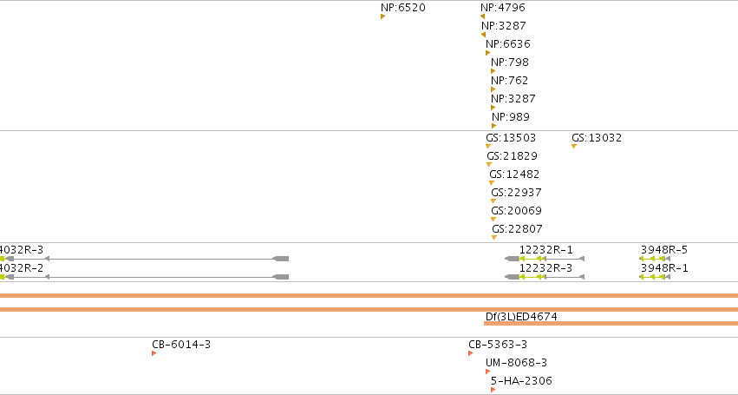Image resolution: width=738 pixels, height=395 pixels.
Task: Click the 12232R-1 gene model glyph
Action: [545, 259]
